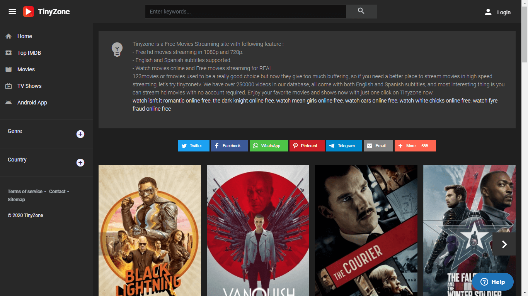Advance carousel with right arrow
The image size is (528, 296).
pyautogui.click(x=504, y=244)
